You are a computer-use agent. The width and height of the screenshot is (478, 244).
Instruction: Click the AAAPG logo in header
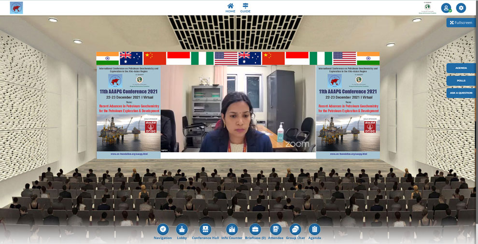16,8
